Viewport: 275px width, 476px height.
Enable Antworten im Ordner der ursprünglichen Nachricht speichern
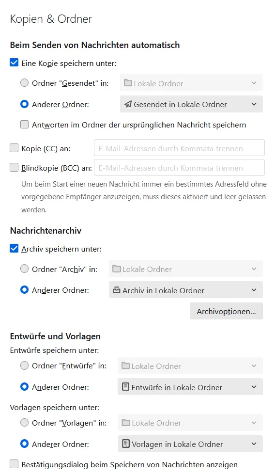(x=24, y=125)
